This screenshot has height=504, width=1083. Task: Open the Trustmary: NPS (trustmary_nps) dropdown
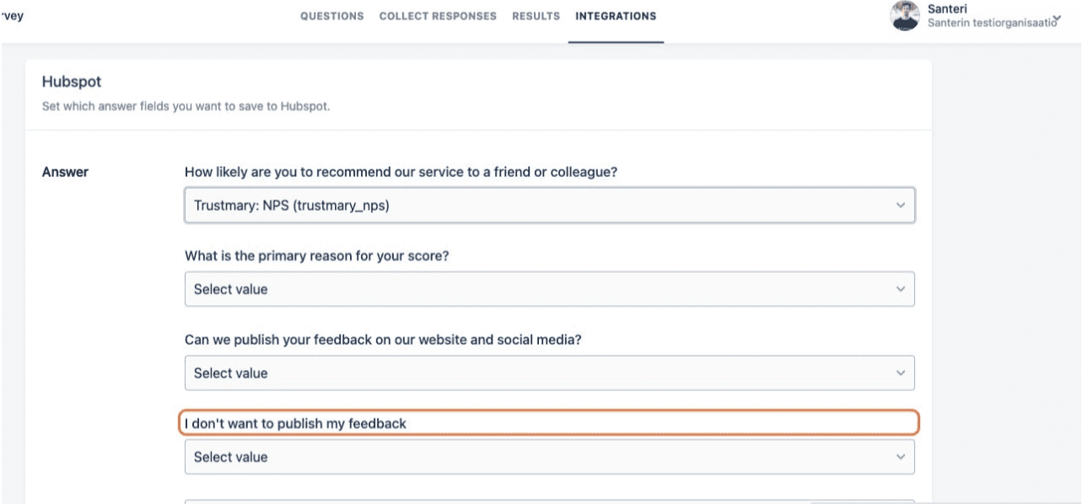click(x=540, y=206)
